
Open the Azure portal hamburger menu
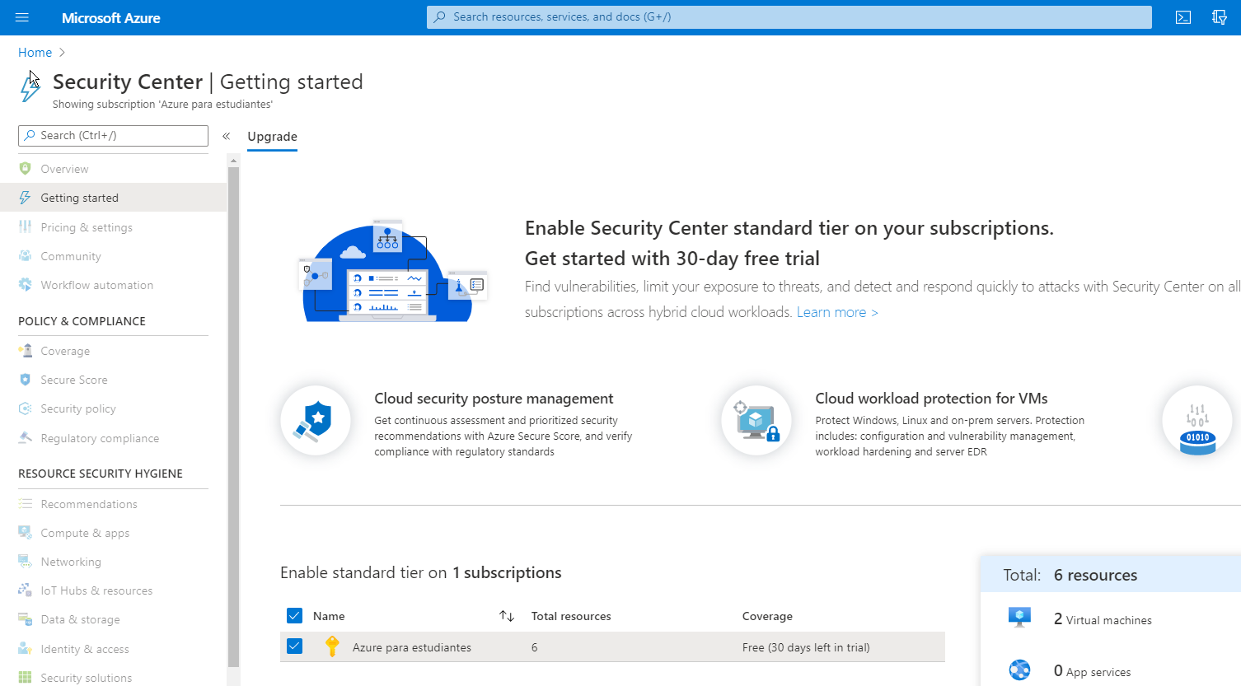pyautogui.click(x=21, y=16)
